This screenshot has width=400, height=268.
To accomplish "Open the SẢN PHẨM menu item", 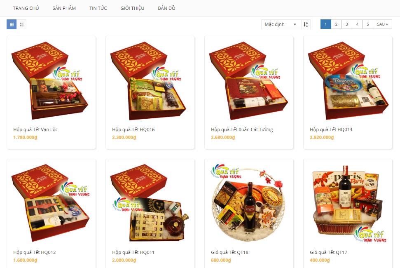I will [64, 8].
